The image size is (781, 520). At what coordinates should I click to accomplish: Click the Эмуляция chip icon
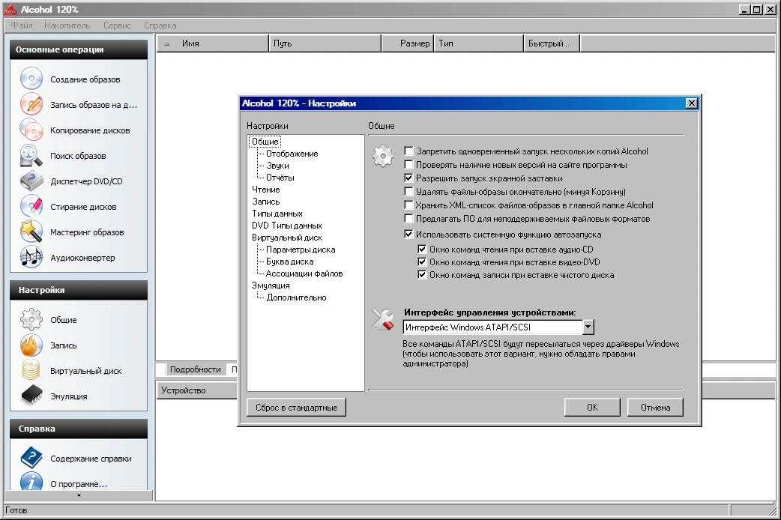(x=31, y=396)
